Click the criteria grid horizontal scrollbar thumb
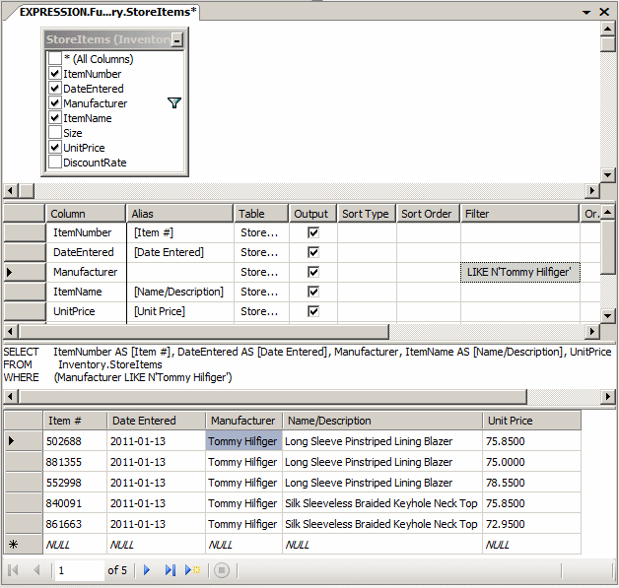 (204, 331)
